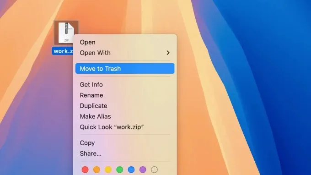The image size is (311, 175).
Task: Open the Share… menu entry
Action: 125,153
